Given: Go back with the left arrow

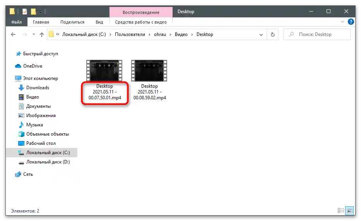Looking at the screenshot, I should coord(13,34).
